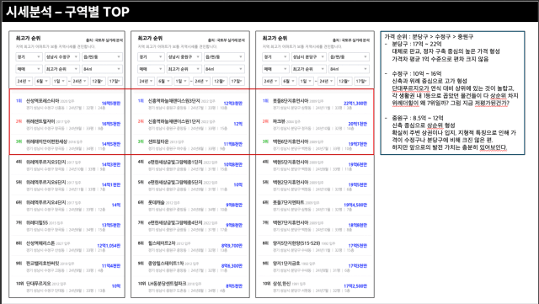
Task: Open 읍/면/동 dropdown in the 분당구 panel
Action: (x=349, y=56)
